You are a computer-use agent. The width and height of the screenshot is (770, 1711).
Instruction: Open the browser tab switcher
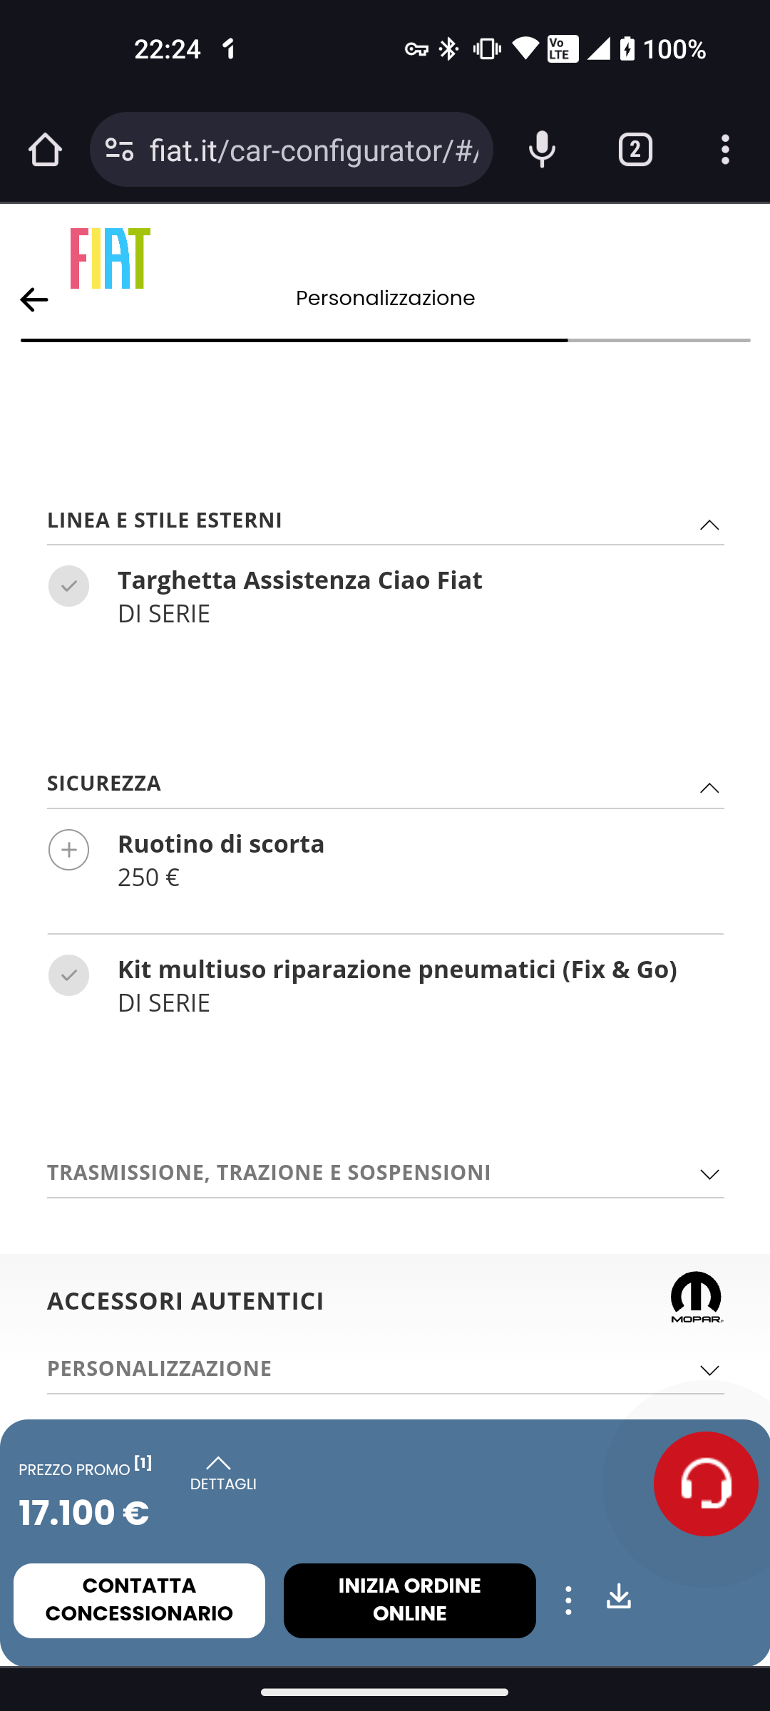(x=635, y=150)
